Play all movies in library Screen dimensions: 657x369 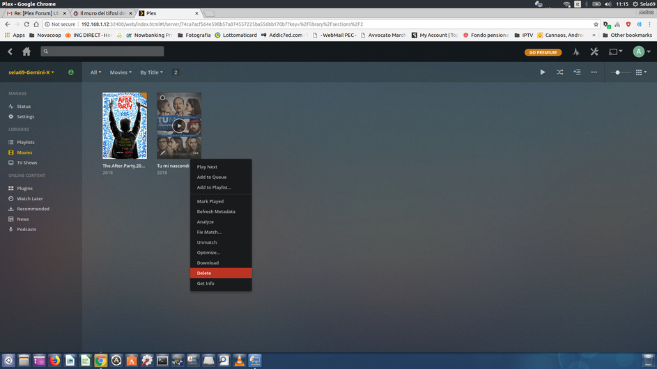[543, 72]
